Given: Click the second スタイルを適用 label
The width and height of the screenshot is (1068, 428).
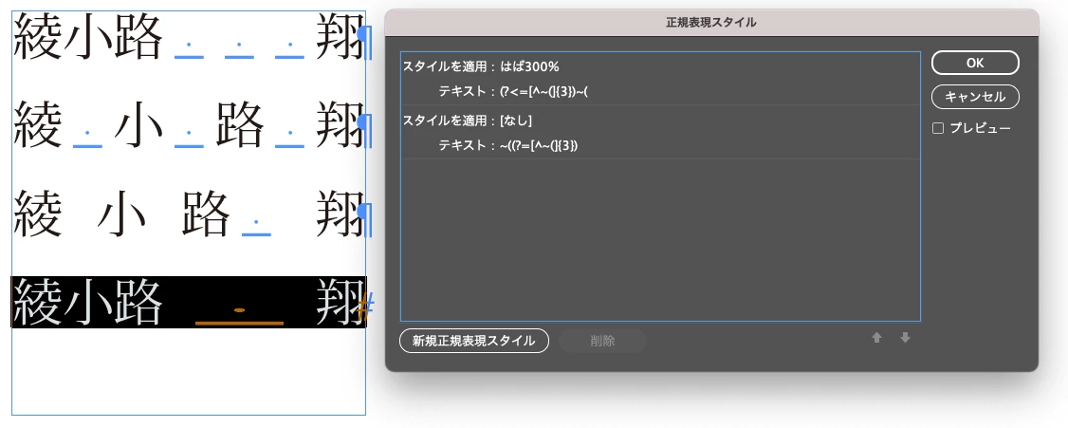Looking at the screenshot, I should pos(445,121).
